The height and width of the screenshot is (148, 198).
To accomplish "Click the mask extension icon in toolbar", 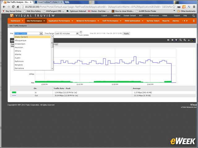I will coord(179,7).
